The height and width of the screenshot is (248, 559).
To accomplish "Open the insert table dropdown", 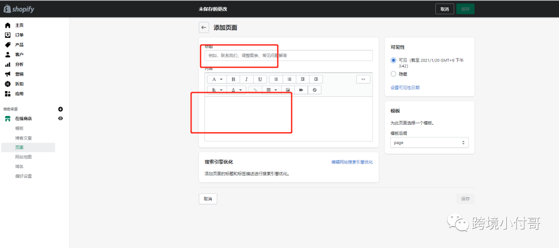I will (272, 90).
